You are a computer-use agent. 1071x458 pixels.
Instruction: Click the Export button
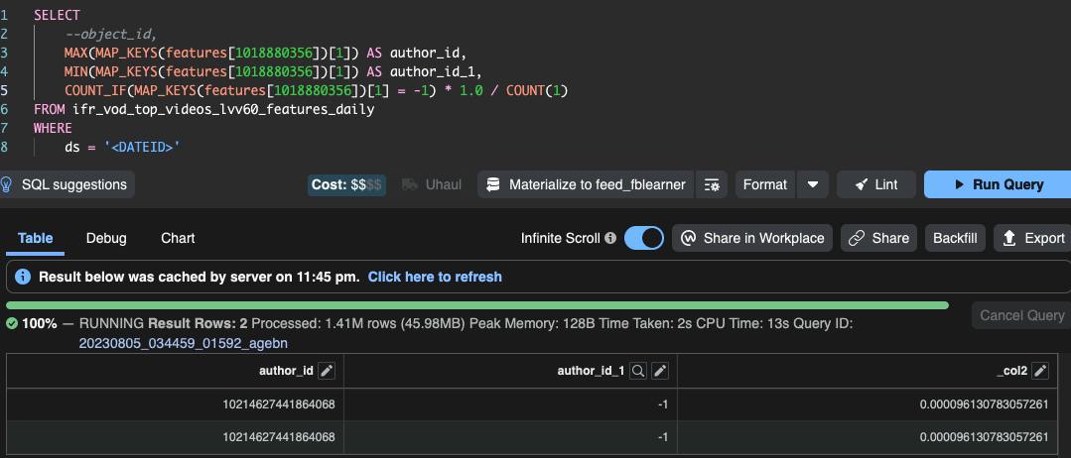[1034, 238]
